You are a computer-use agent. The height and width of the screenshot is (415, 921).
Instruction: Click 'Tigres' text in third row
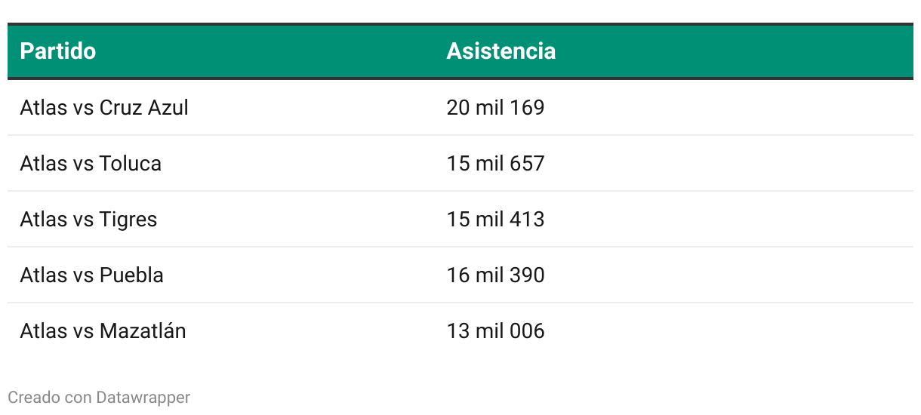pyautogui.click(x=128, y=220)
